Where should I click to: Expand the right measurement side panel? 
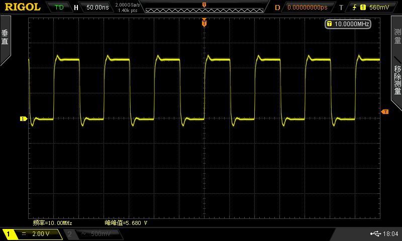point(396,63)
